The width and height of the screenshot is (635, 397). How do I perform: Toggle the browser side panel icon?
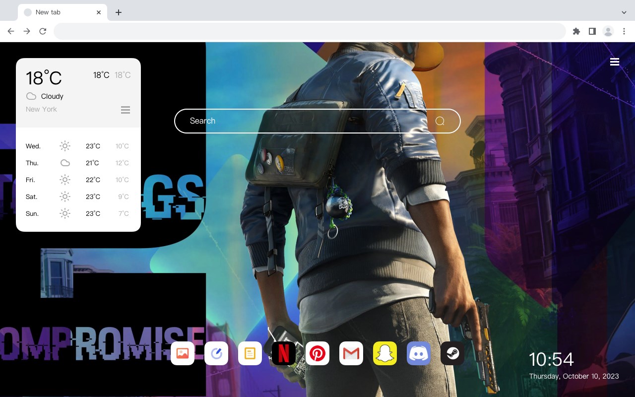coord(592,31)
